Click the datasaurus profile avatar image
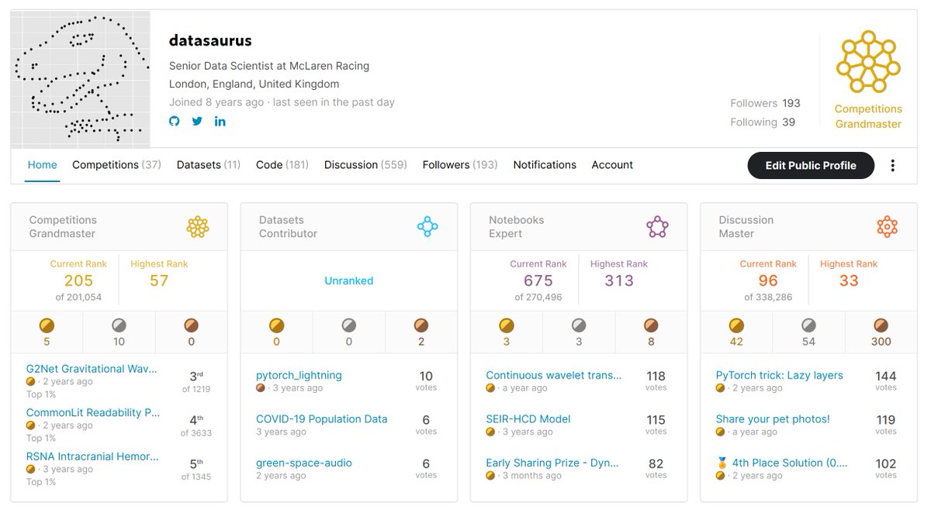The height and width of the screenshot is (513, 931). (x=81, y=78)
